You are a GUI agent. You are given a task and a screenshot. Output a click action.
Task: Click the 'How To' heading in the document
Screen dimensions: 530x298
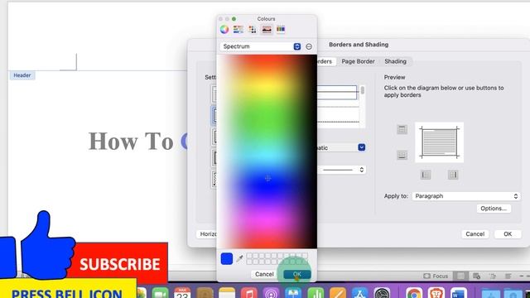pos(131,141)
